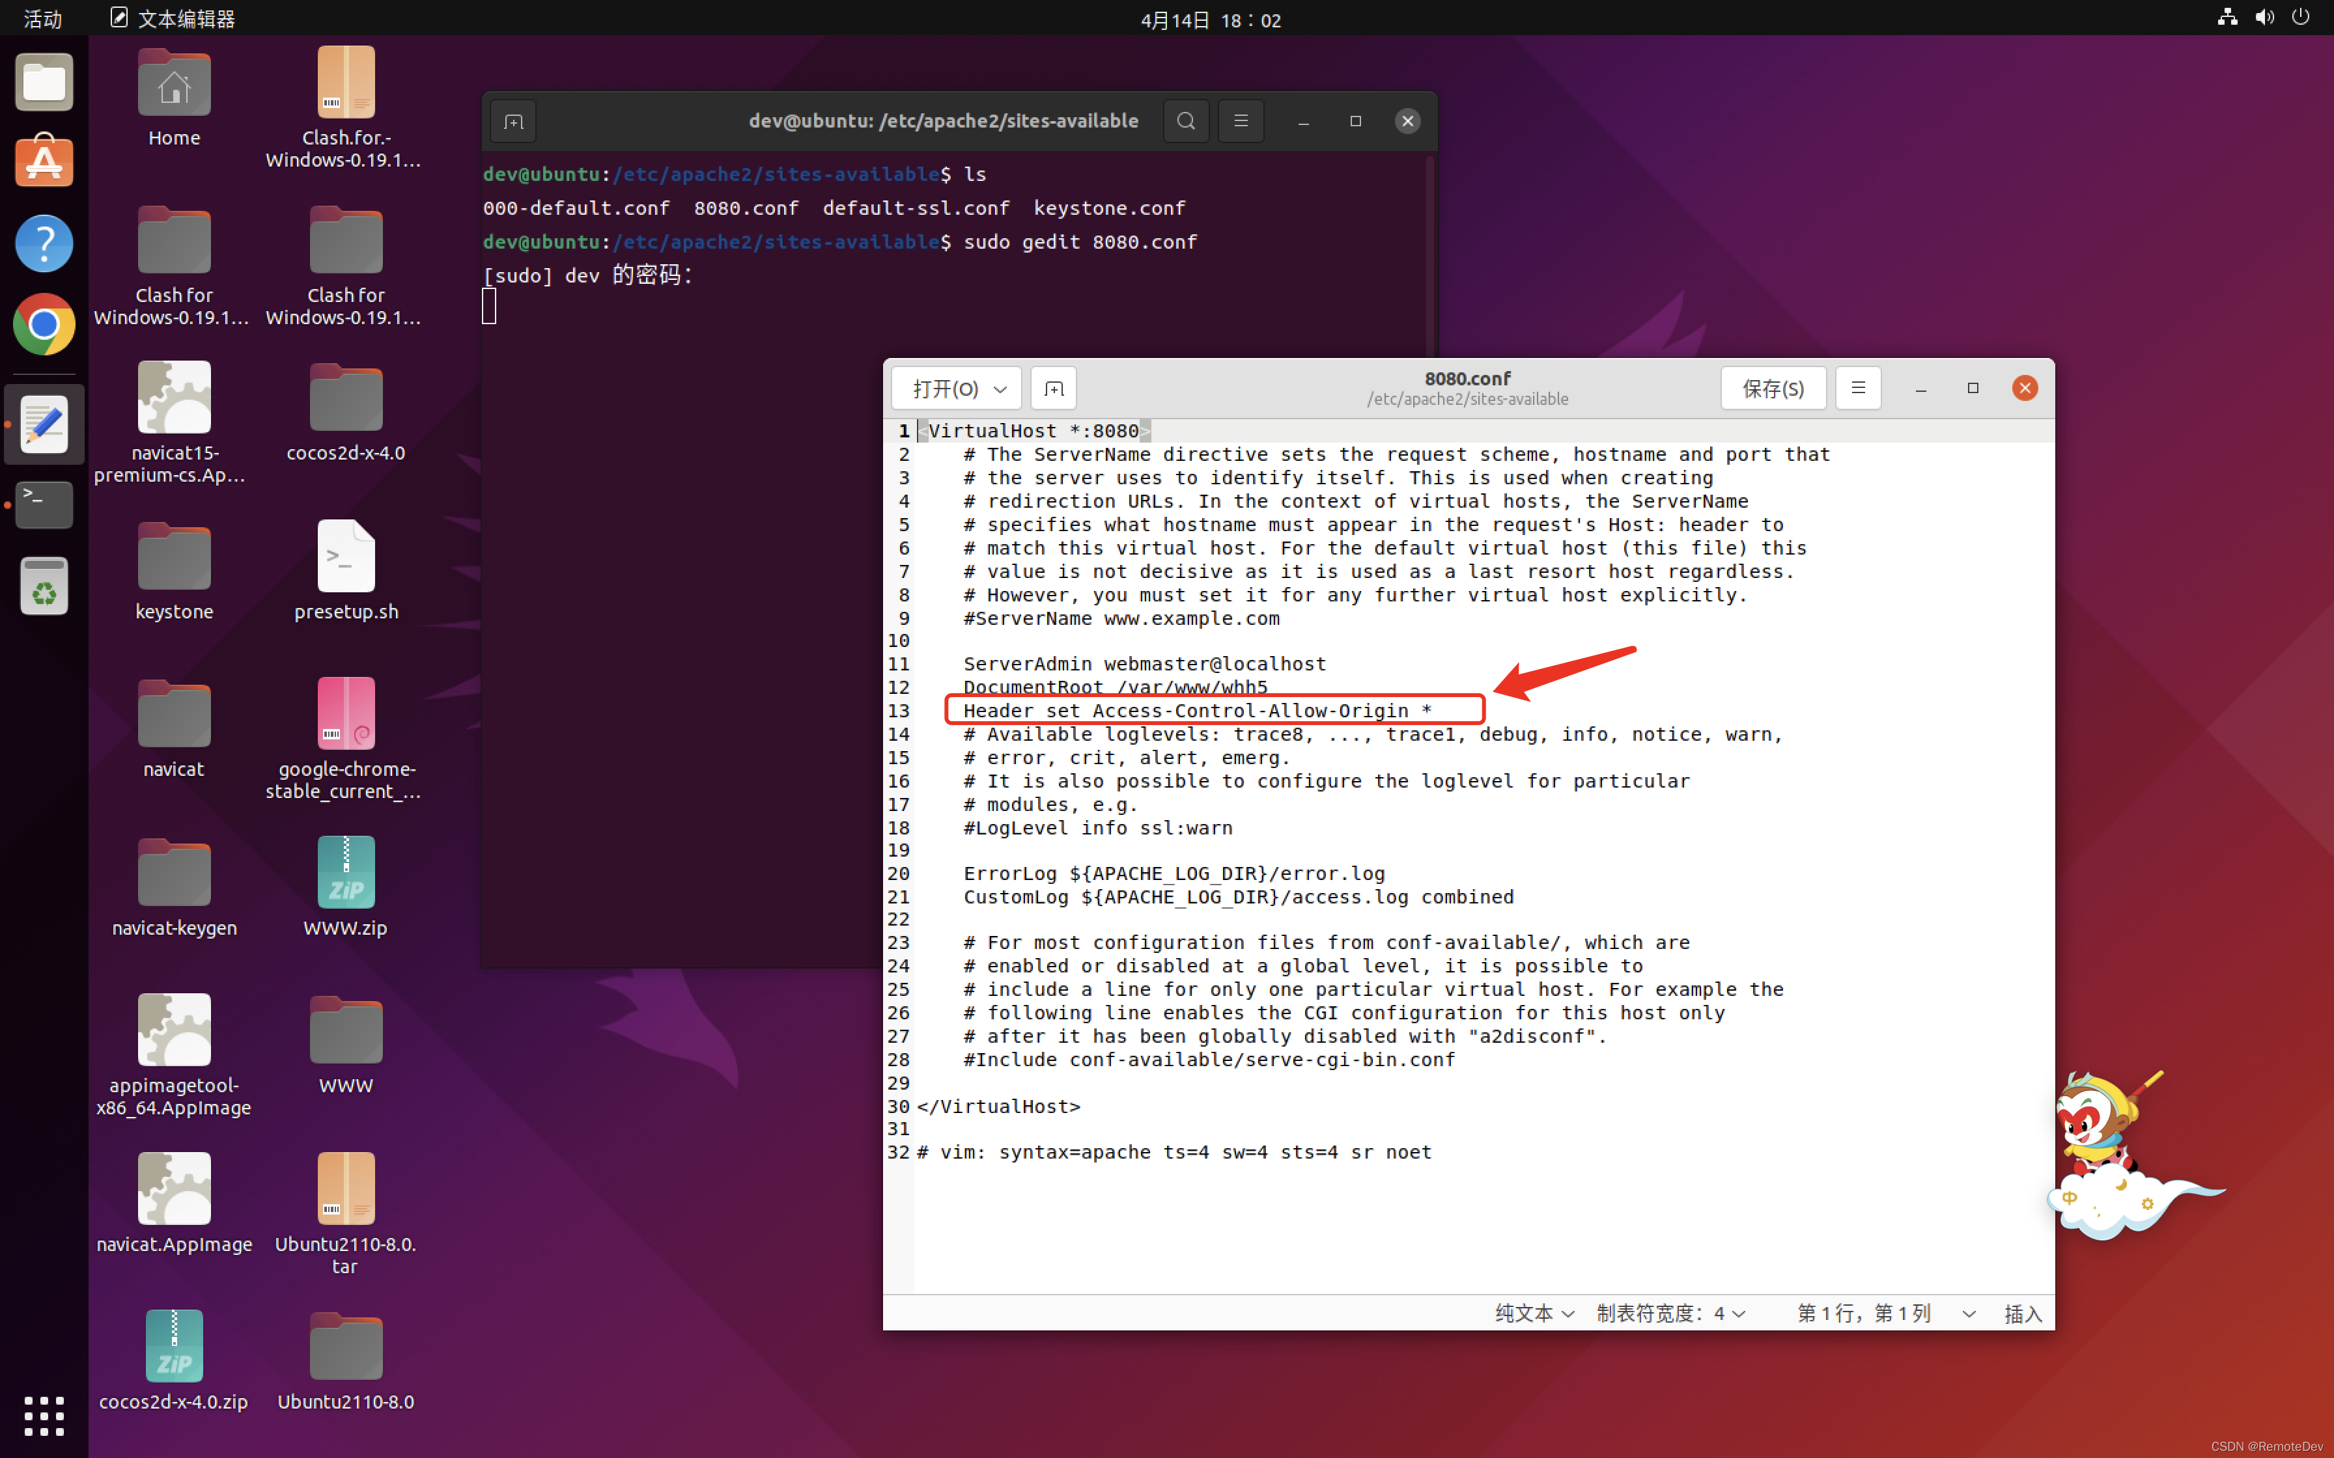Select Ubuntu2110-8.0.tar archive on desktop

[x=346, y=1213]
